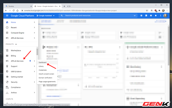Open the gift icon in header
Viewport: 172px width, 108px height.
click(141, 16)
